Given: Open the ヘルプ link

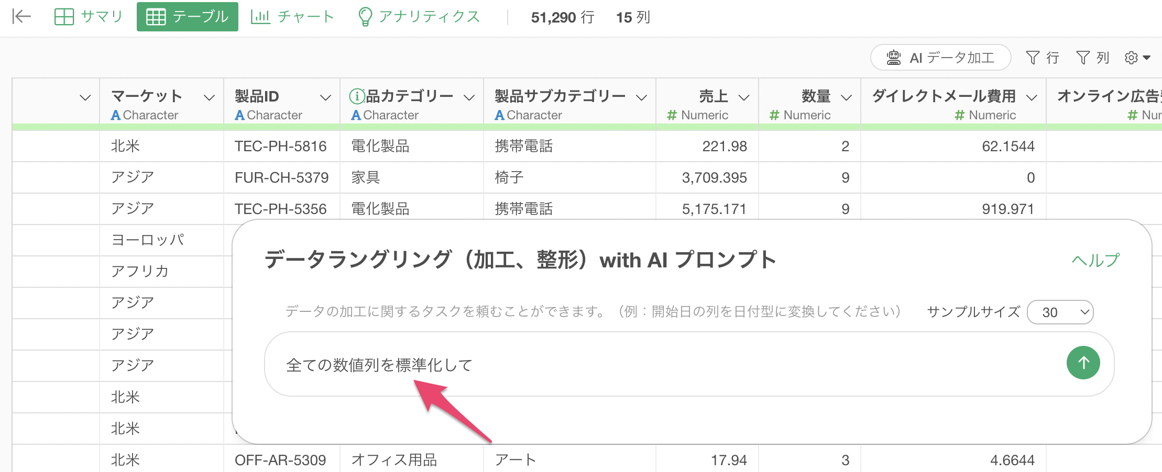Looking at the screenshot, I should pyautogui.click(x=1095, y=260).
